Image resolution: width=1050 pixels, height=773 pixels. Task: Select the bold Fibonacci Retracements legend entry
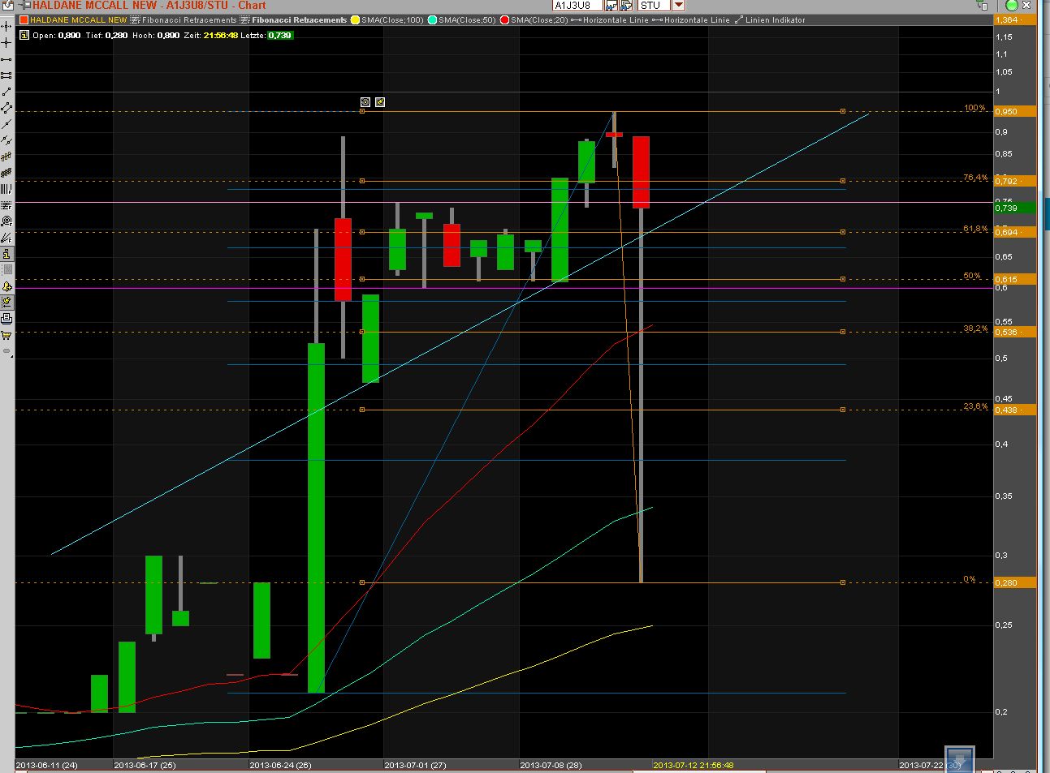click(x=295, y=19)
